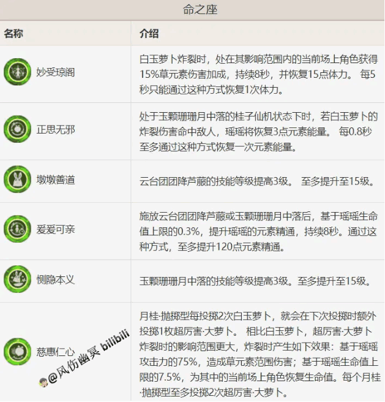Image resolution: width=385 pixels, height=402 pixels.
Task: Select the 命之座 table title
Action: click(200, 10)
